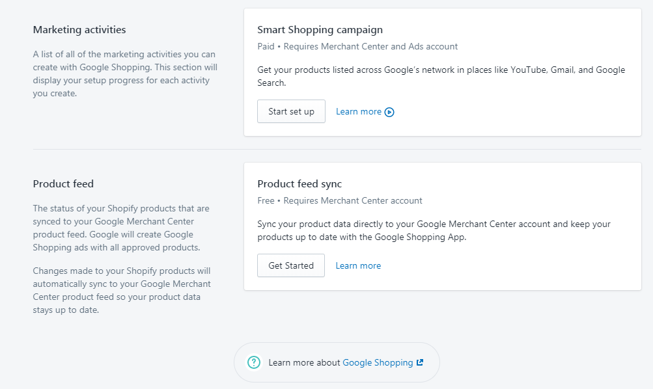Open Learn more under Product feed sync

358,265
